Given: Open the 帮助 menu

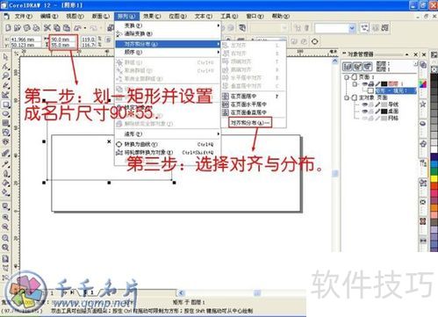Looking at the screenshot, I should coord(281,16).
